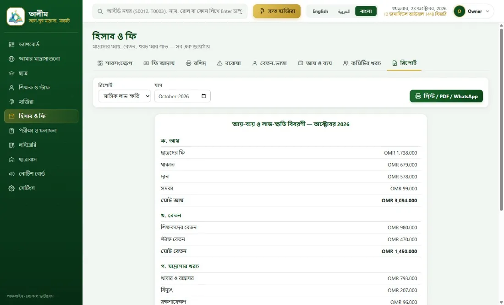Click the সদকা amount OMR 99.000
This screenshot has height=305, width=504.
(x=403, y=189)
